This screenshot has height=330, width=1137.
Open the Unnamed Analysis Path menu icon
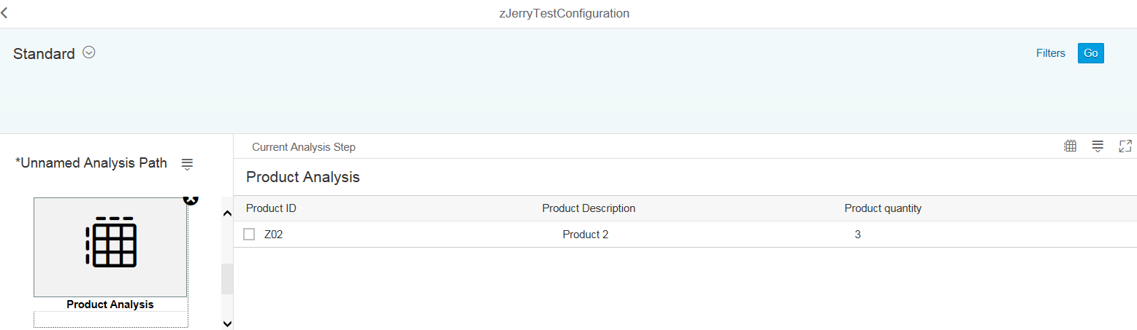187,164
